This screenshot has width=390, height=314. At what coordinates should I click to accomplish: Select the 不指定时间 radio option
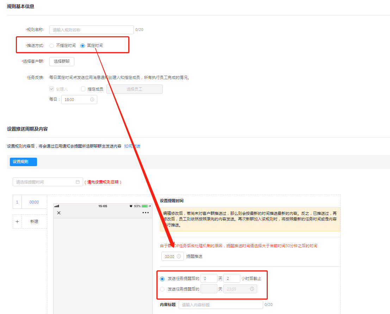(51, 46)
